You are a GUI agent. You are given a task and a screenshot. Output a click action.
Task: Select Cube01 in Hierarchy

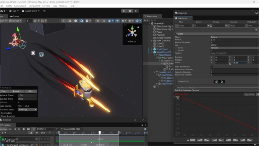coord(160,44)
